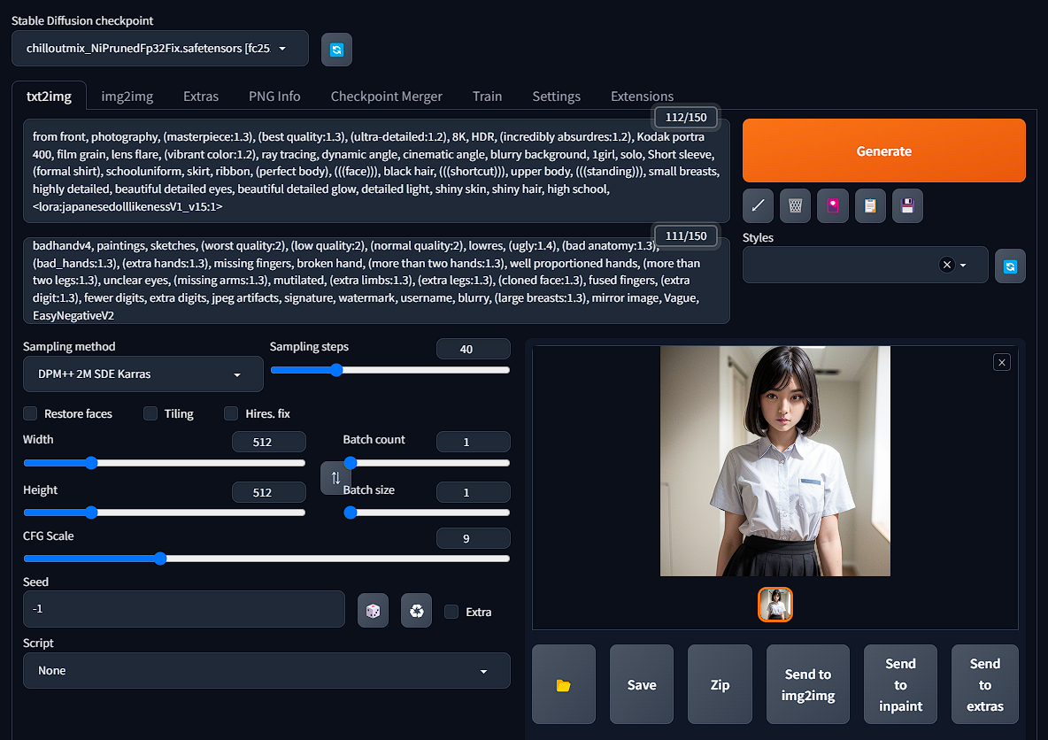Refresh the Stable Diffusion checkpoint list
Image resolution: width=1048 pixels, height=740 pixels.
click(336, 50)
